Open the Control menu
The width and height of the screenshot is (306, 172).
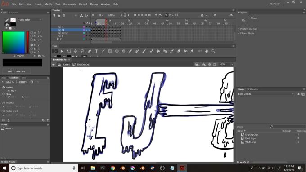[x=83, y=4]
